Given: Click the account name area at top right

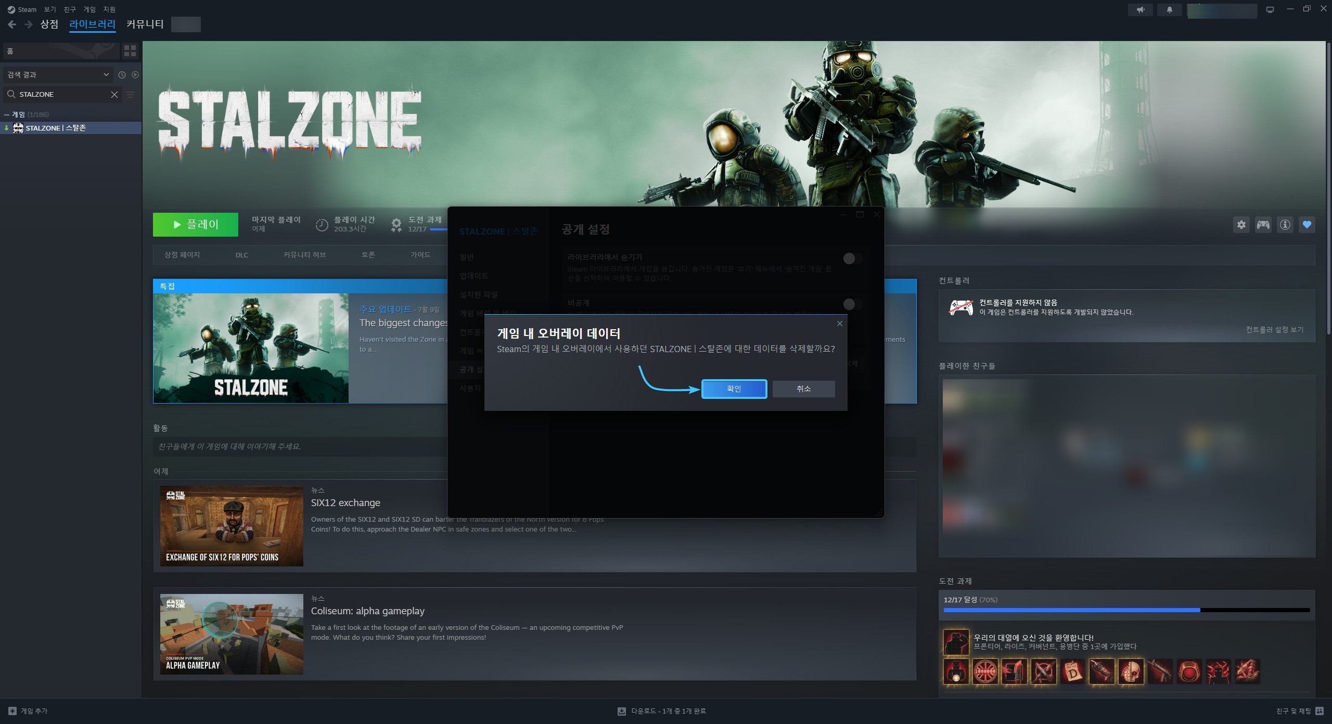Looking at the screenshot, I should pyautogui.click(x=1222, y=10).
